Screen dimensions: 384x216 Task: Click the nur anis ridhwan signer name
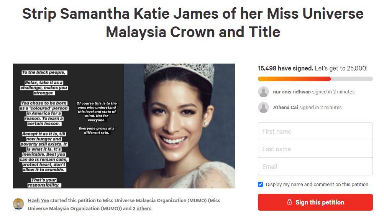click(292, 92)
